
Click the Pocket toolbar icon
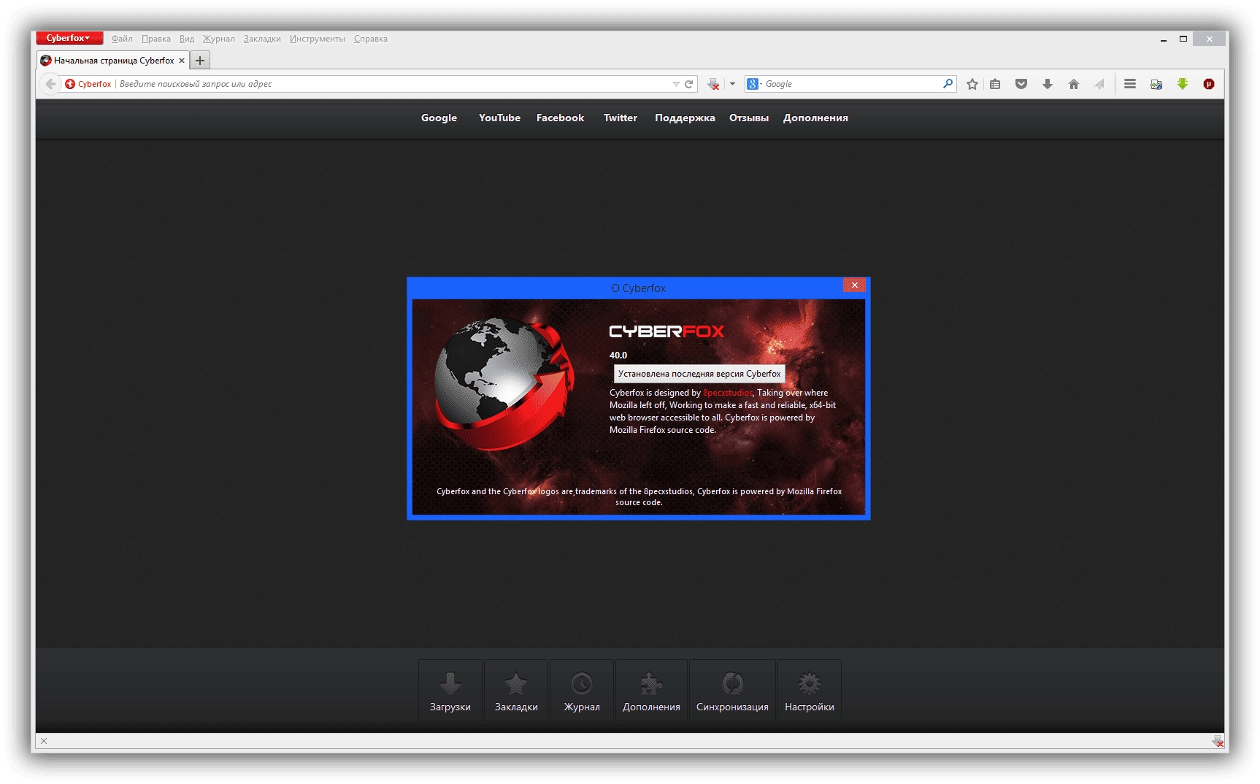point(1021,84)
